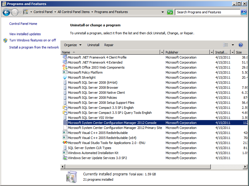The image size is (249, 186).
Task: Click the Repair toolbar button
Action: pyautogui.click(x=109, y=45)
